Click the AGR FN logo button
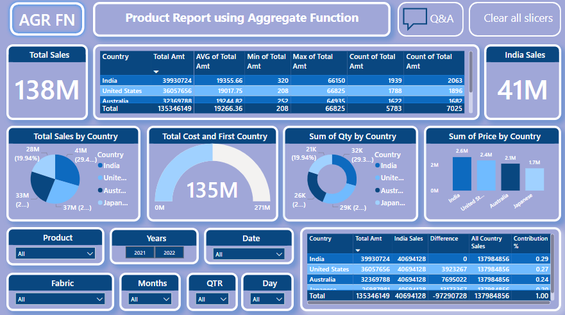The width and height of the screenshot is (565, 315). pos(47,19)
